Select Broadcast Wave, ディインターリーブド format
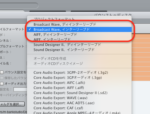Screen dimensions: 150x114 pos(79,24)
